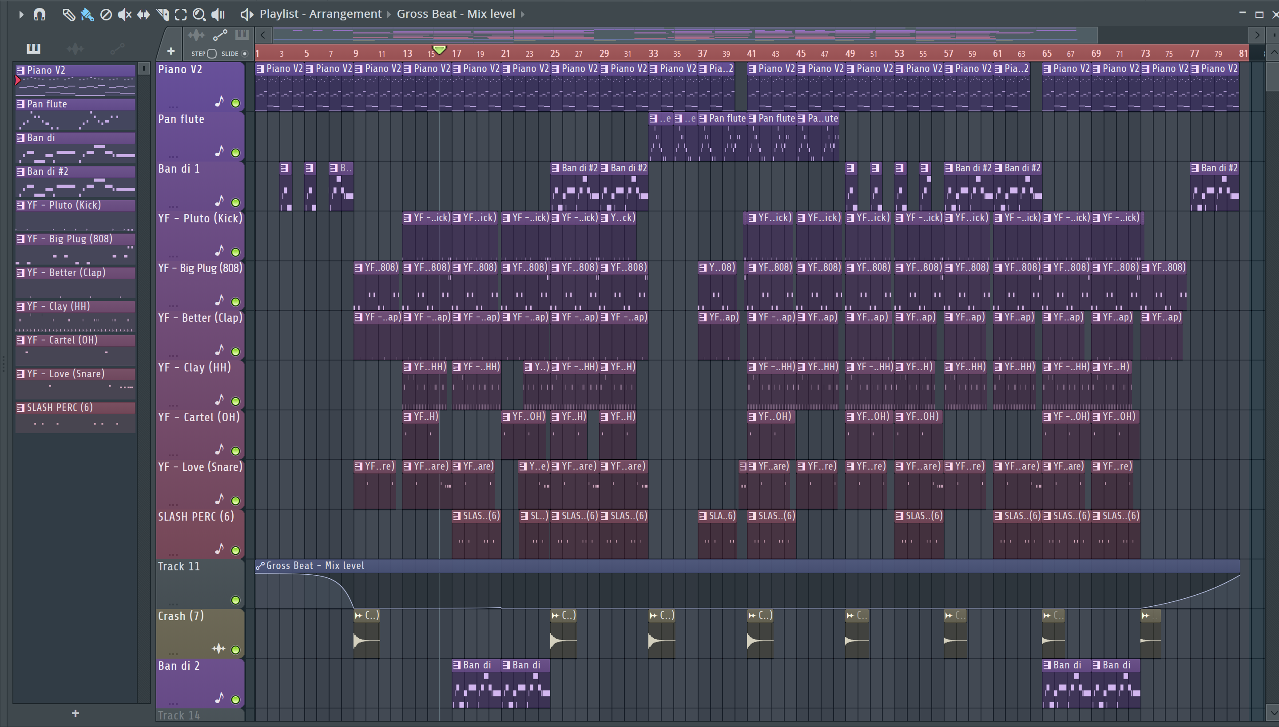The width and height of the screenshot is (1279, 727).
Task: Open first SLAS..(6) clip menu
Action: pos(457,516)
